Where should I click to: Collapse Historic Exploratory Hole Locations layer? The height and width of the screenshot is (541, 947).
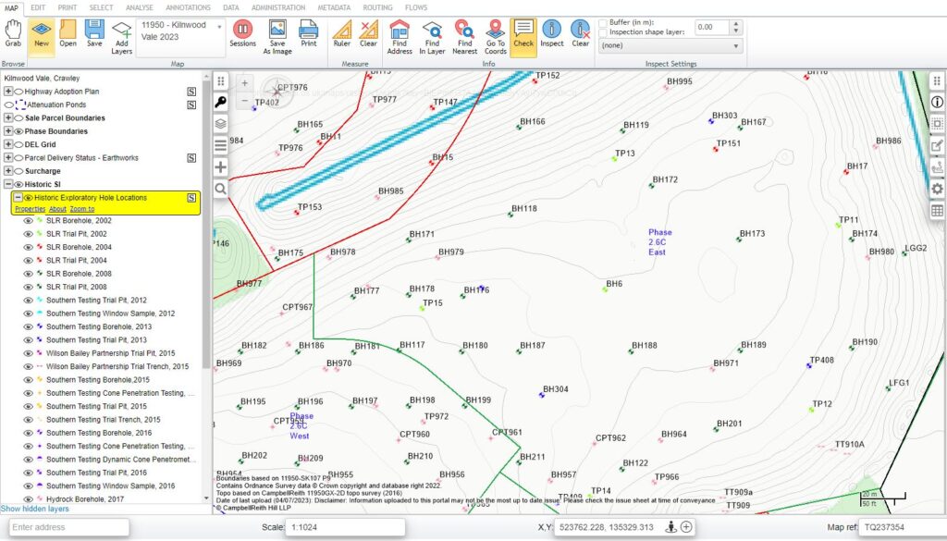tap(18, 198)
